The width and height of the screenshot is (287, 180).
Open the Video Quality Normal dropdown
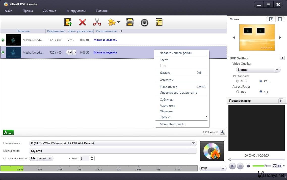point(258,70)
